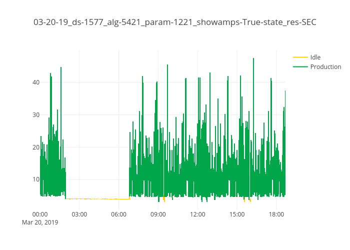350x250 pixels.
Task: Click the 06:00 x-axis tick label
Action: coord(119,214)
